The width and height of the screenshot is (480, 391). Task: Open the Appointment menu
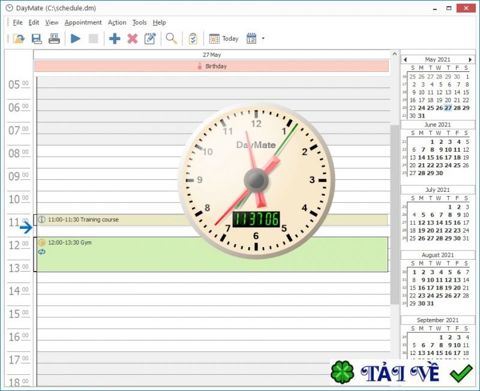pyautogui.click(x=83, y=22)
